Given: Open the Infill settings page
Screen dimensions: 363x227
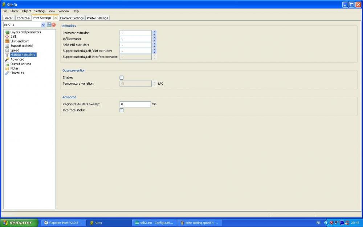Looking at the screenshot, I should coord(13,37).
